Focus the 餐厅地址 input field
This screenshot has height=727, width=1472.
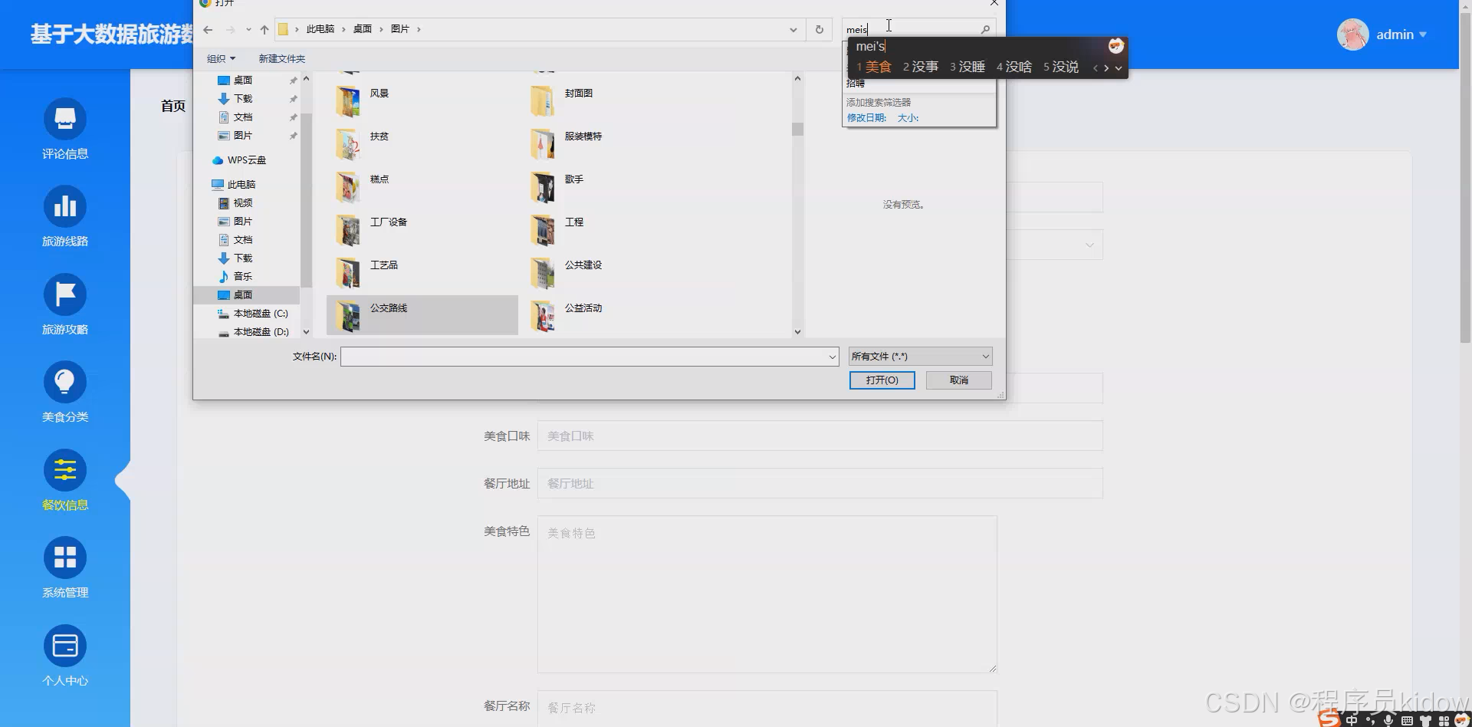[820, 483]
